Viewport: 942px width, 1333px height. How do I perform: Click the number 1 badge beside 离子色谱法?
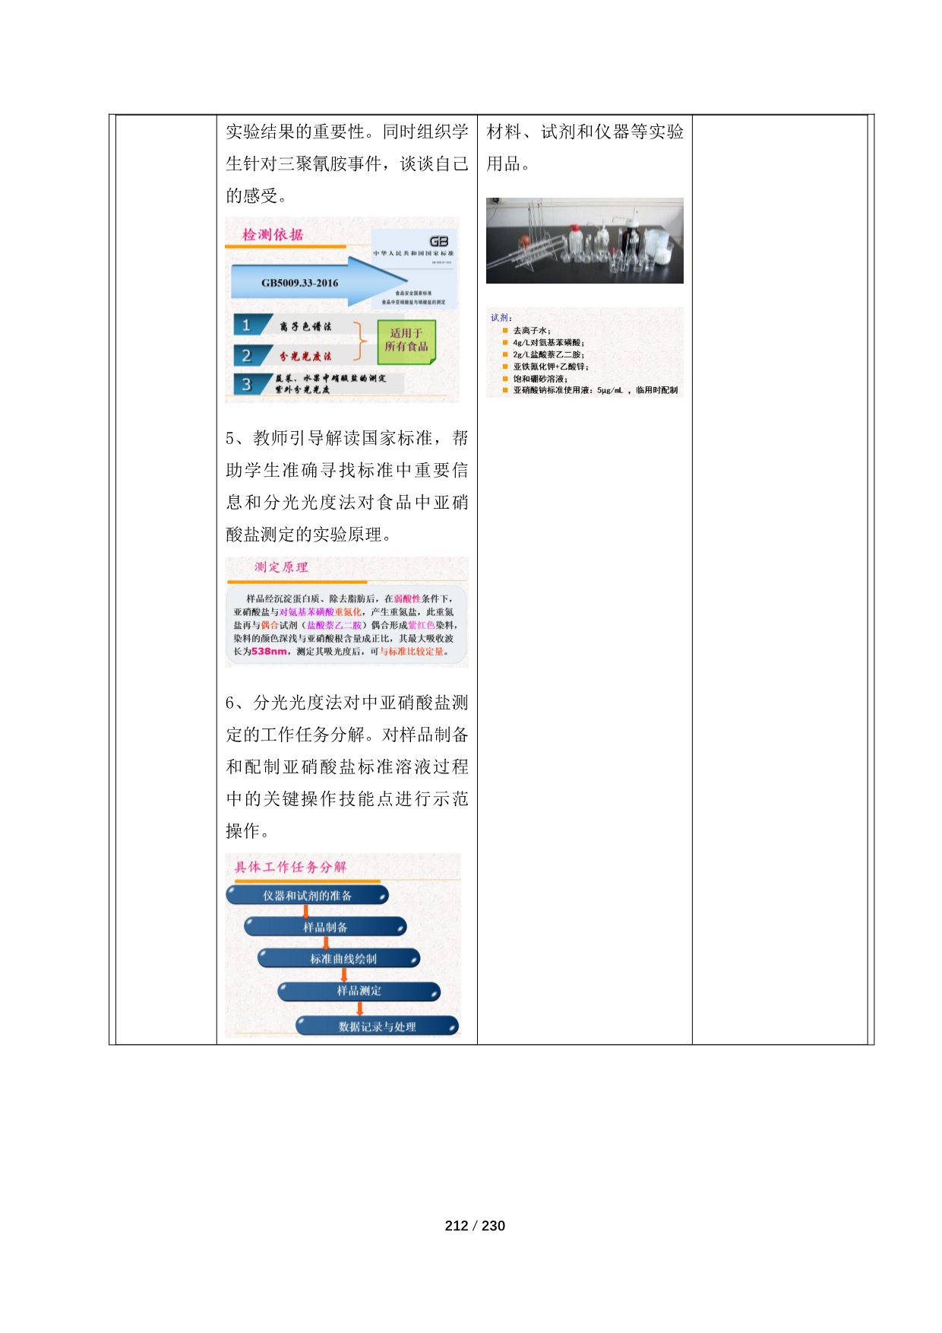(246, 325)
